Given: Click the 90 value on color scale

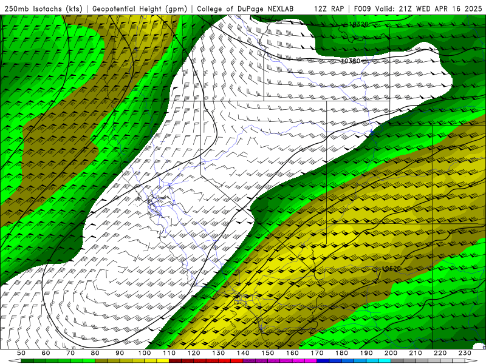Looking at the screenshot, I should [x=120, y=353].
